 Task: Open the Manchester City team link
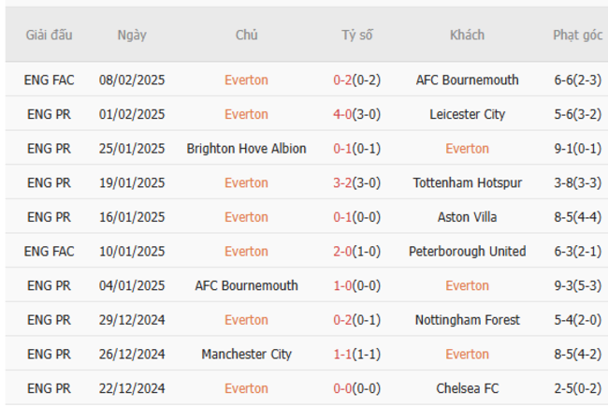click(x=246, y=354)
